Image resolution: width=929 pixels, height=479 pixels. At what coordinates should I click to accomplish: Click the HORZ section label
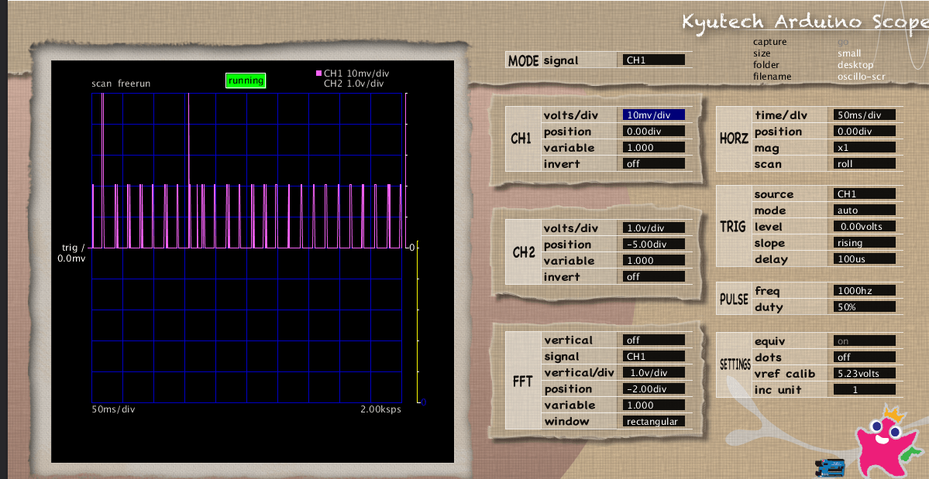coord(734,139)
